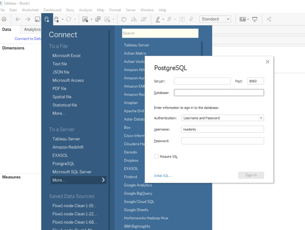Open saved source Flow1-node-Clean 1-19...

74,205
